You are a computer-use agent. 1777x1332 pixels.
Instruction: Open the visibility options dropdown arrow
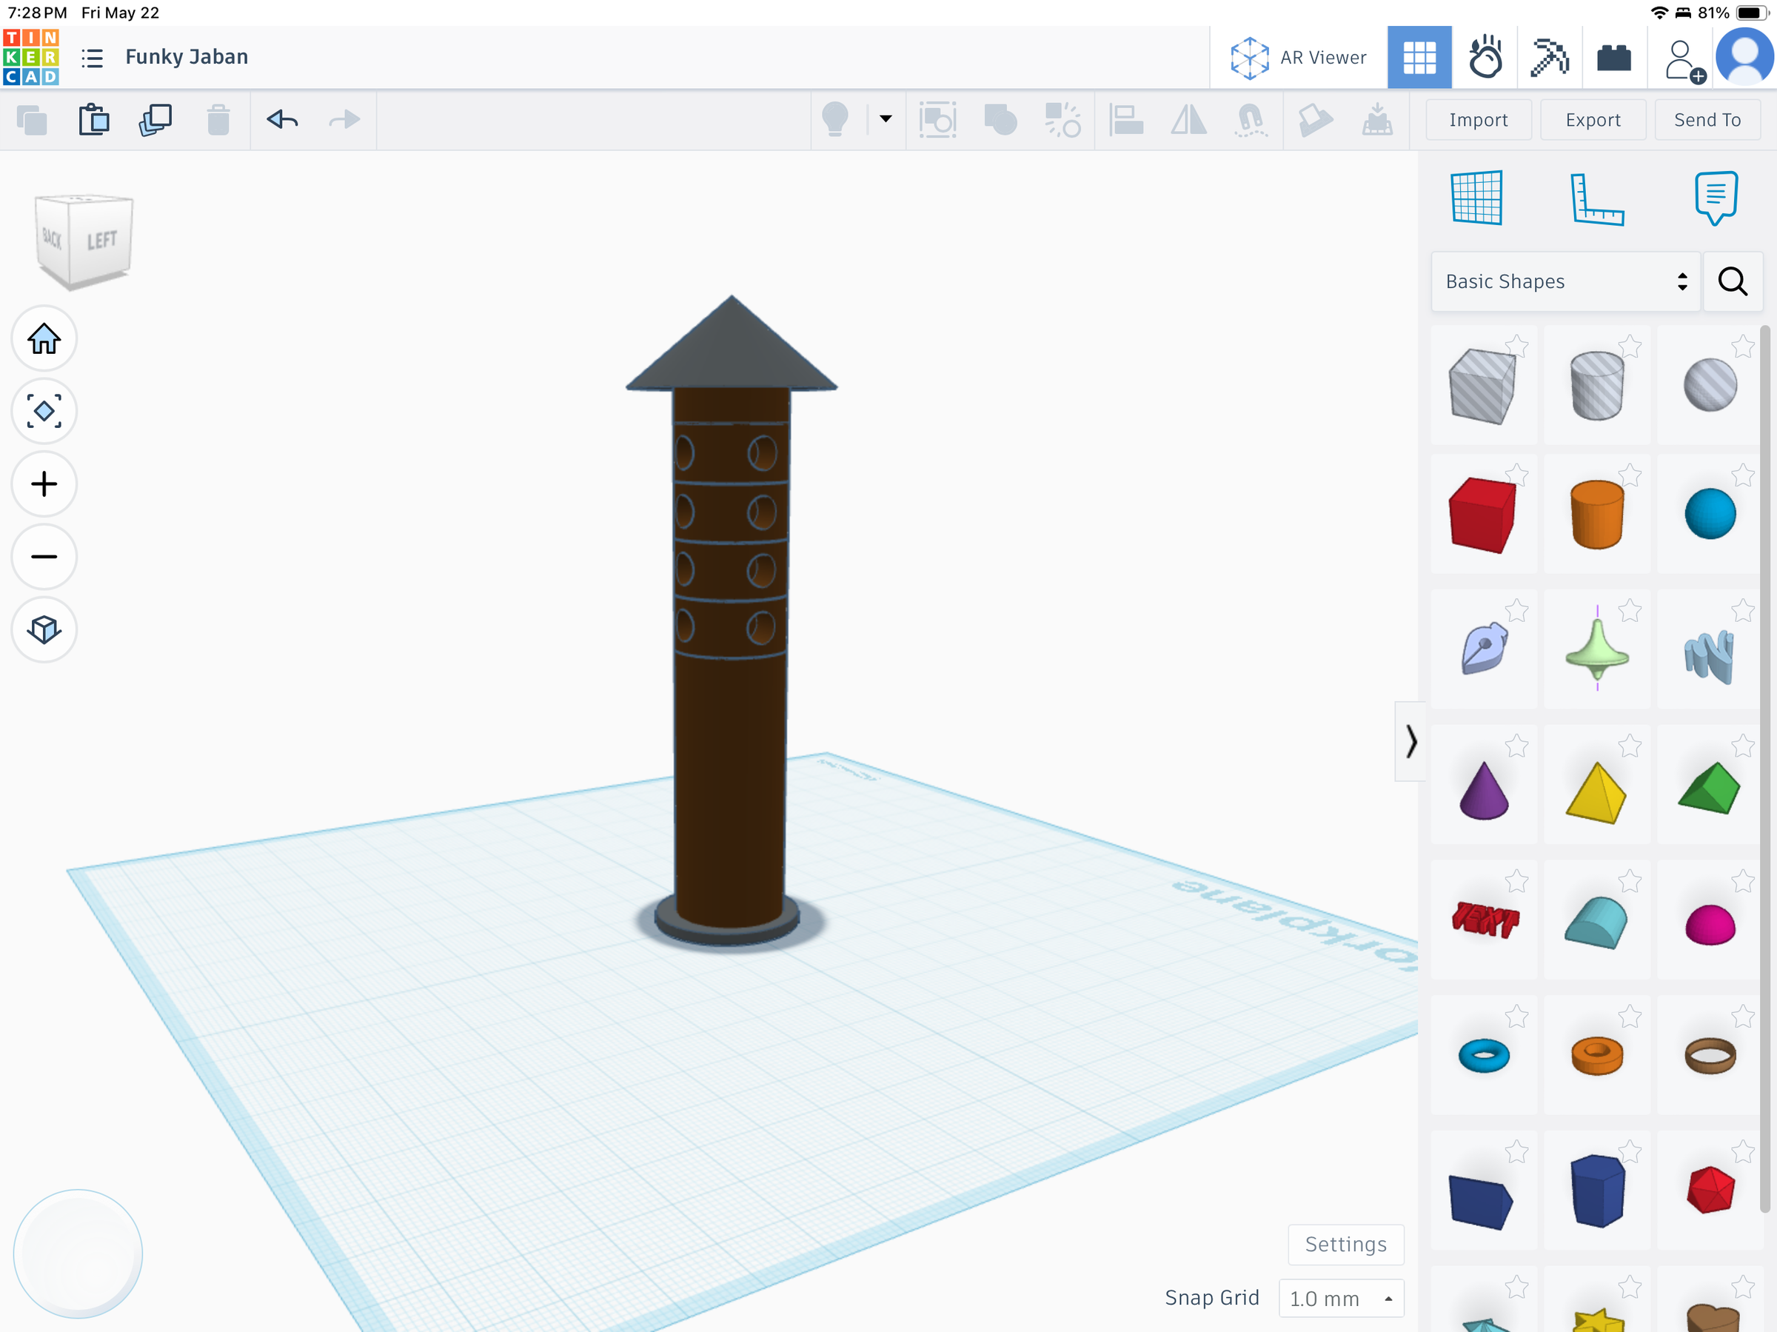pyautogui.click(x=886, y=120)
